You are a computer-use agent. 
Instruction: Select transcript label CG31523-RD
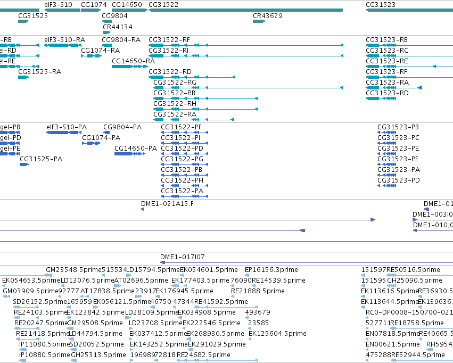pyautogui.click(x=387, y=93)
